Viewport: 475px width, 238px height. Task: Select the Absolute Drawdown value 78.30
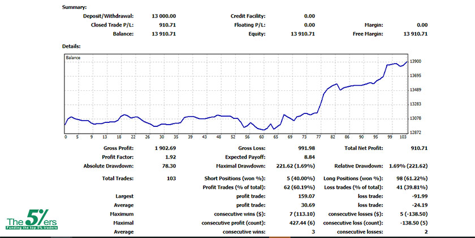point(169,166)
